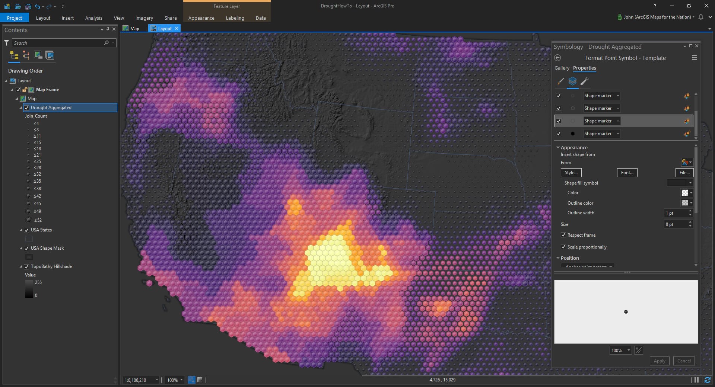Click the filter funnel icon in Contents

pos(6,43)
